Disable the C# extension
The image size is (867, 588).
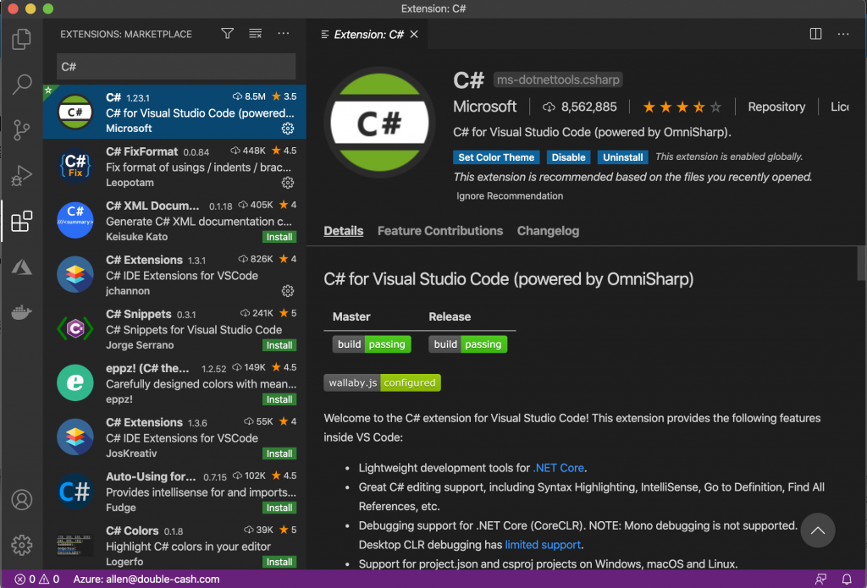point(569,157)
